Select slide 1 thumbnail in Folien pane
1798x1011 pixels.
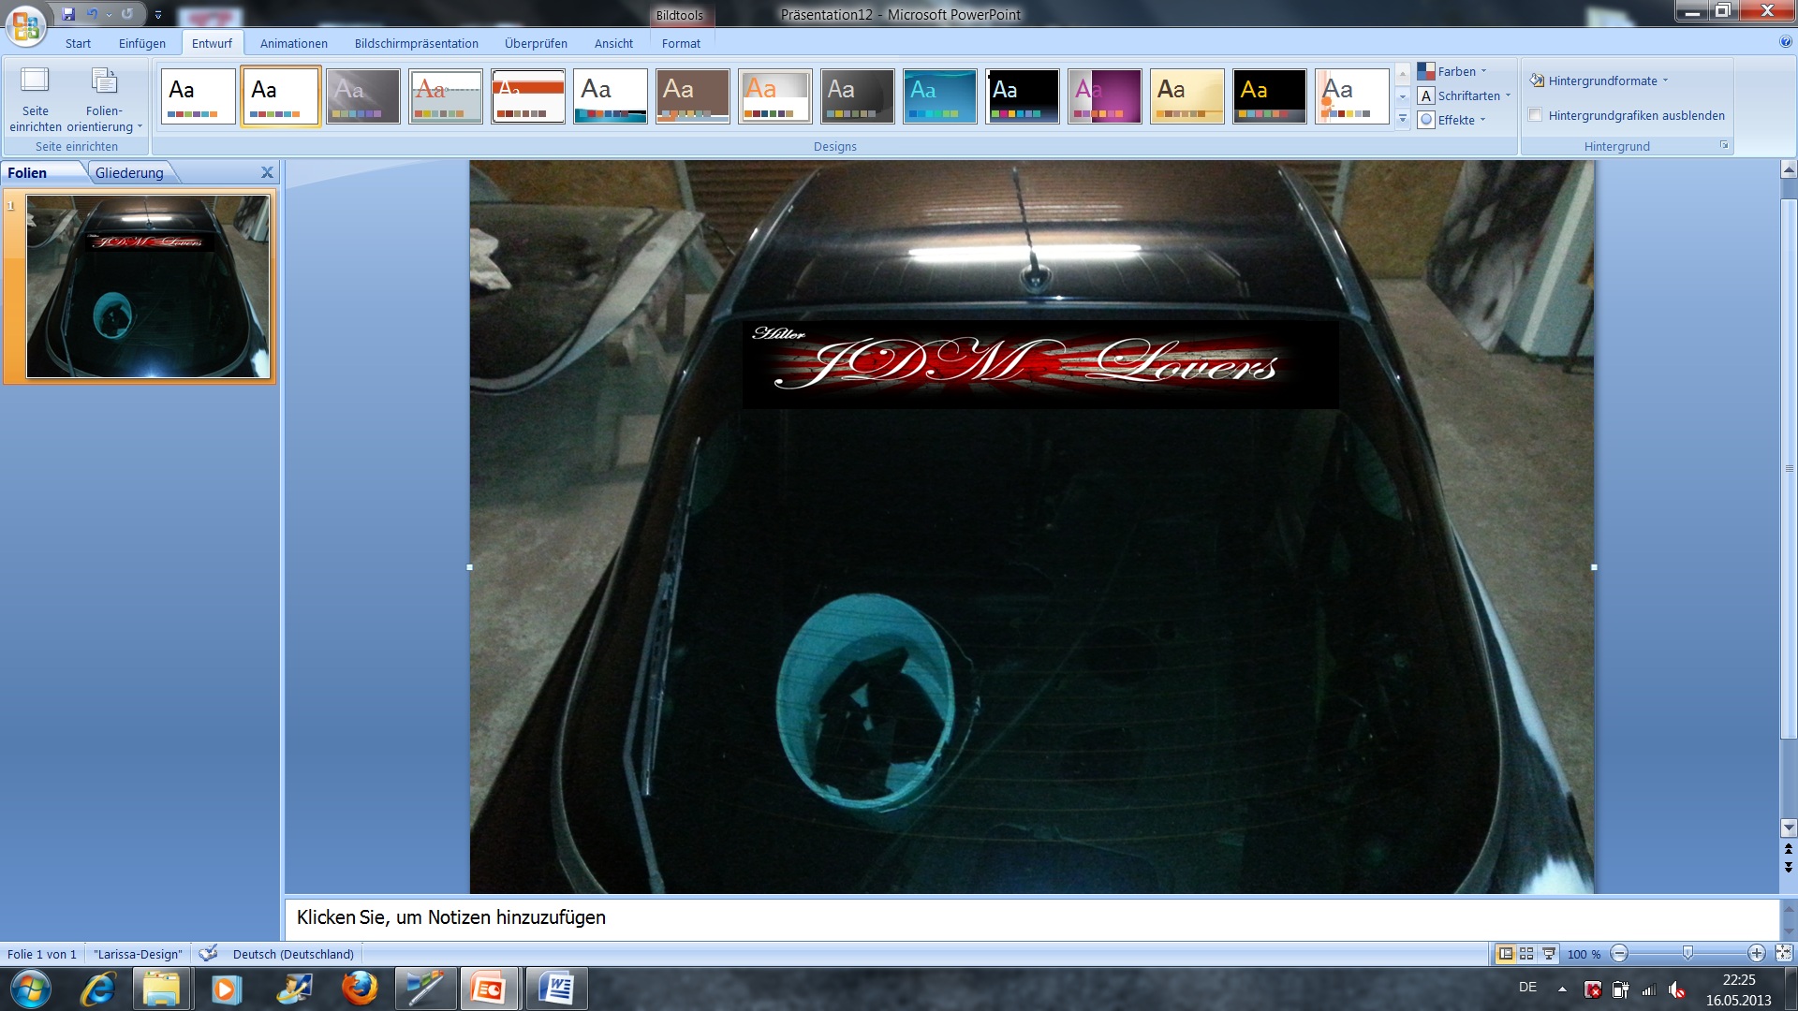pos(148,286)
